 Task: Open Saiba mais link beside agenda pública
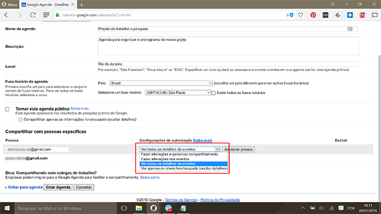coord(79,108)
